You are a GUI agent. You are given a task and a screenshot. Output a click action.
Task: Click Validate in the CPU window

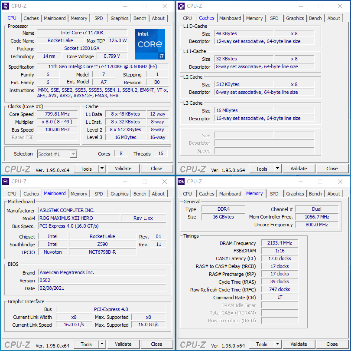123,169
